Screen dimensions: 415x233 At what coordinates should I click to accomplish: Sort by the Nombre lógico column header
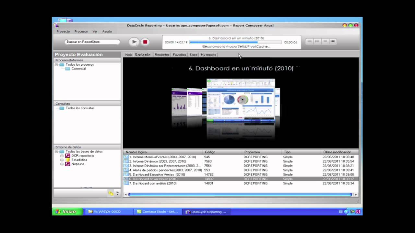pos(163,152)
